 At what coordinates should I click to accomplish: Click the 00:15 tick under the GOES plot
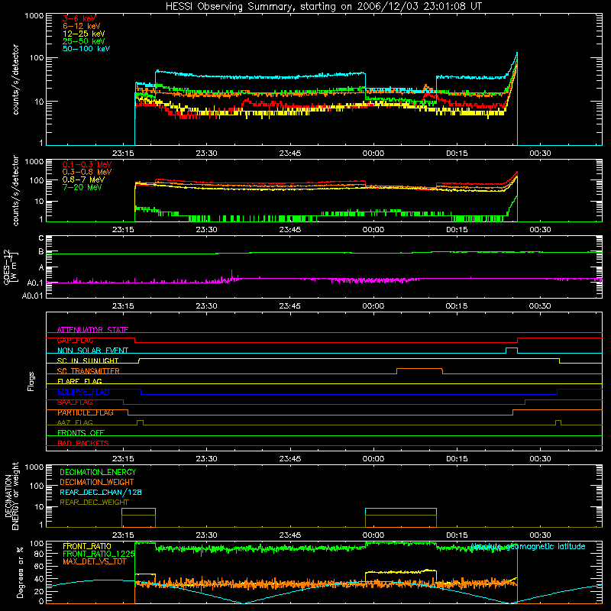pyautogui.click(x=456, y=306)
